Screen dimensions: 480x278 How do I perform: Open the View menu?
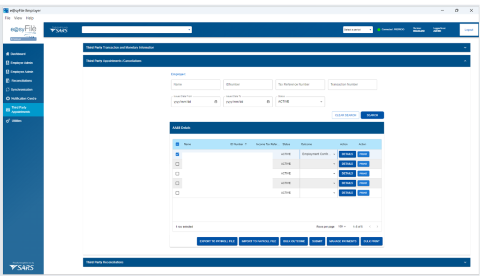pyautogui.click(x=18, y=18)
